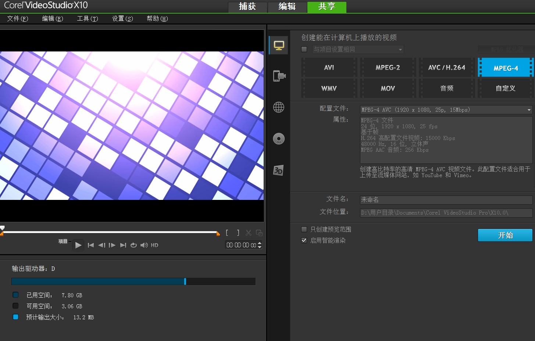The width and height of the screenshot is (535, 341).
Task: Choose the 音频 audio output format
Action: [x=447, y=89]
